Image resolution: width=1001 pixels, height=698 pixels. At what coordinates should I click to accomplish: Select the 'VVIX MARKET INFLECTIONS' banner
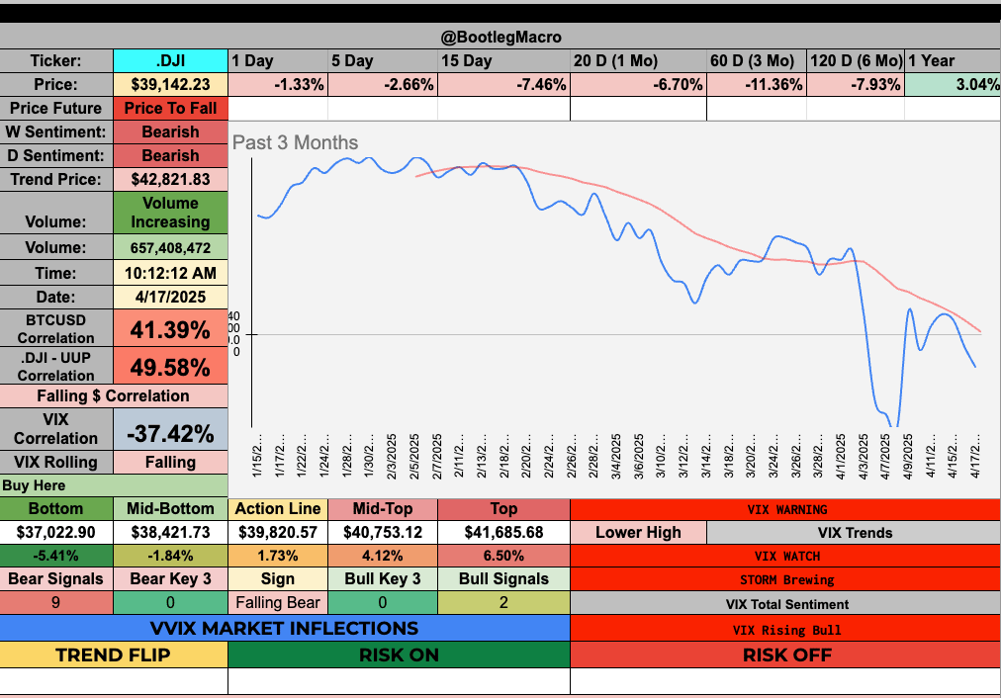pyautogui.click(x=285, y=629)
